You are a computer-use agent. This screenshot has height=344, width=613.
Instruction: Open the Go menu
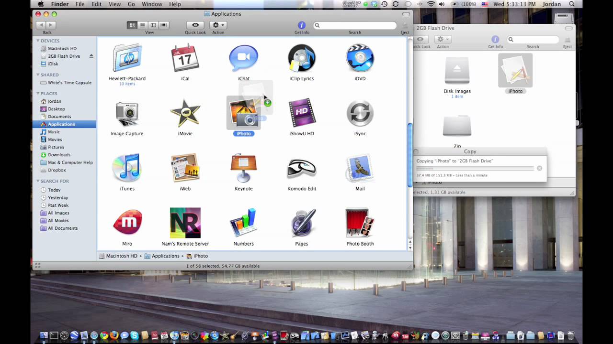[x=131, y=4]
